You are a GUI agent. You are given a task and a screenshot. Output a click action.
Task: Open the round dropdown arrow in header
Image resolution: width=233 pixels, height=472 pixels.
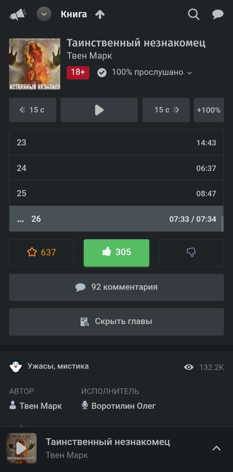point(44,15)
